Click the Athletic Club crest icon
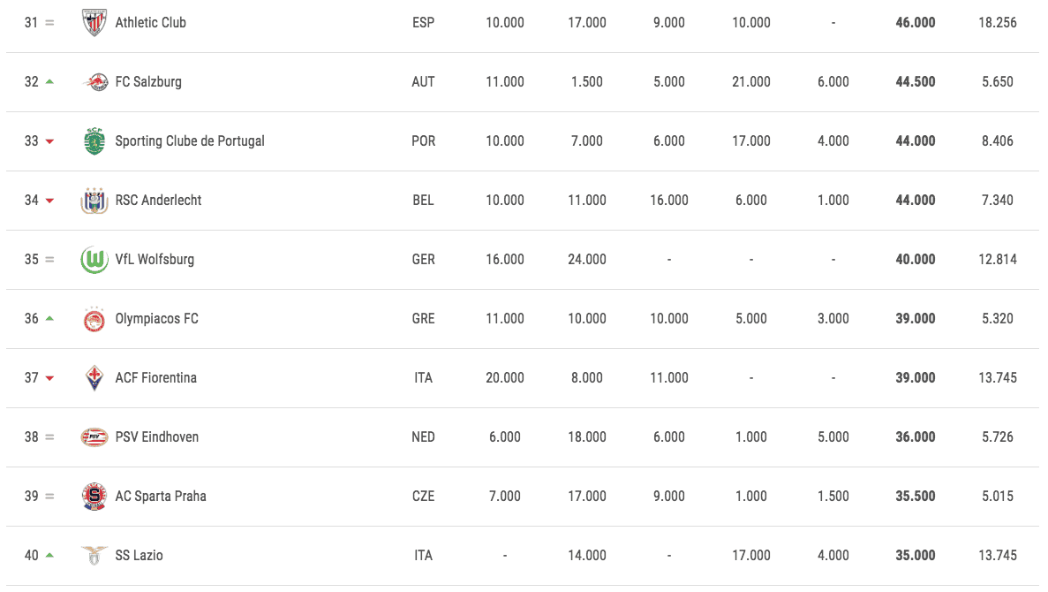The width and height of the screenshot is (1048, 592). tap(94, 22)
